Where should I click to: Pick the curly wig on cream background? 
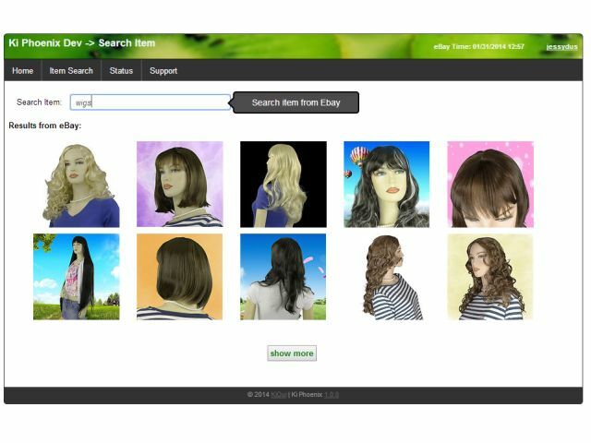click(x=490, y=276)
